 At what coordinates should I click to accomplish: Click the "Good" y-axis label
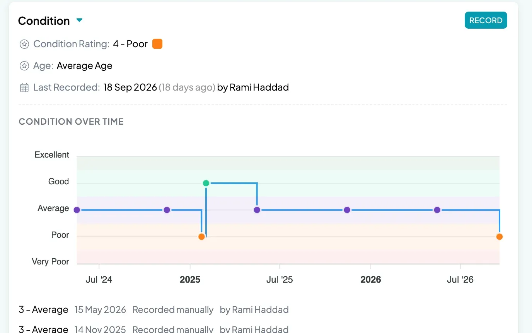point(59,182)
